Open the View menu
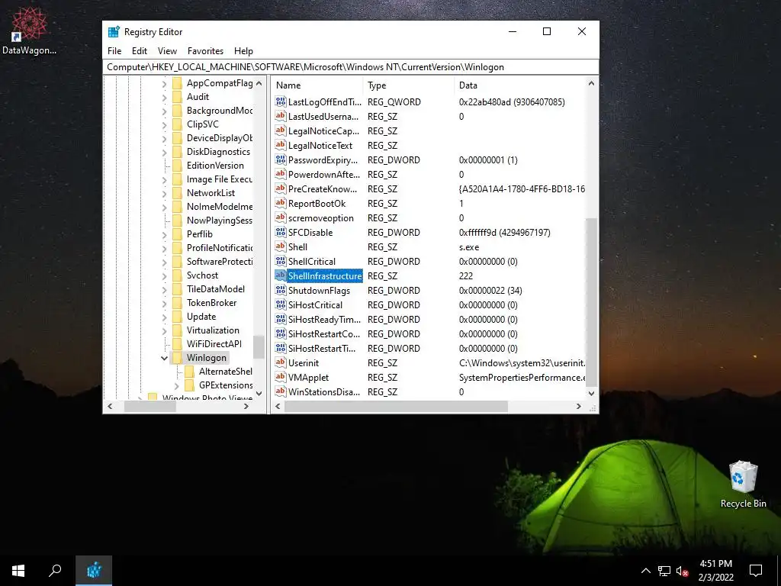The height and width of the screenshot is (586, 781). pos(167,51)
